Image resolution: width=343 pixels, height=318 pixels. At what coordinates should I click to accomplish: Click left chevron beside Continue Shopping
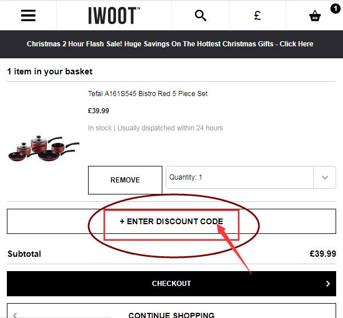[x=15, y=315]
